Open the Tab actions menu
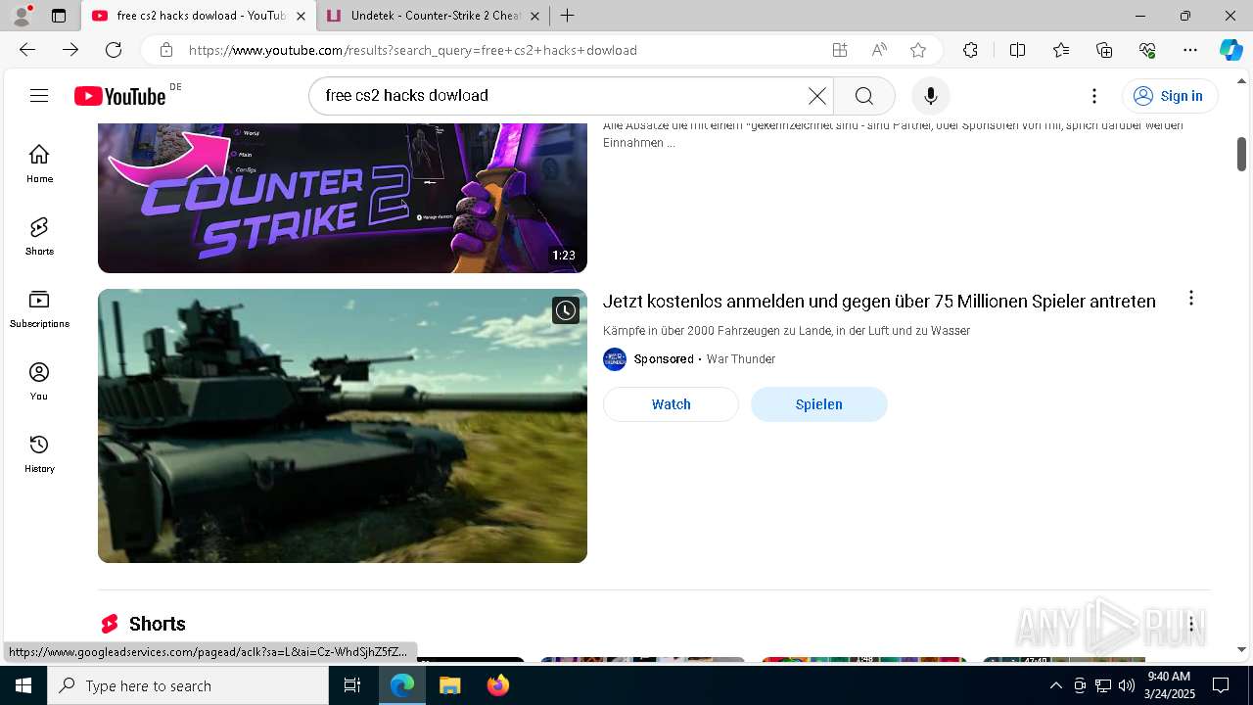The width and height of the screenshot is (1253, 705). coord(59,16)
